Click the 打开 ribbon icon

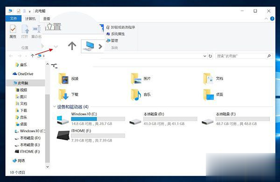(25, 29)
